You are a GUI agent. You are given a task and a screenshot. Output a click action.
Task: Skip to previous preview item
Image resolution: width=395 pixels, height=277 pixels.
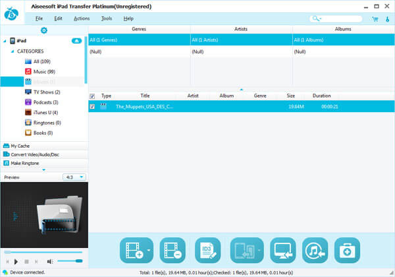pos(7,262)
